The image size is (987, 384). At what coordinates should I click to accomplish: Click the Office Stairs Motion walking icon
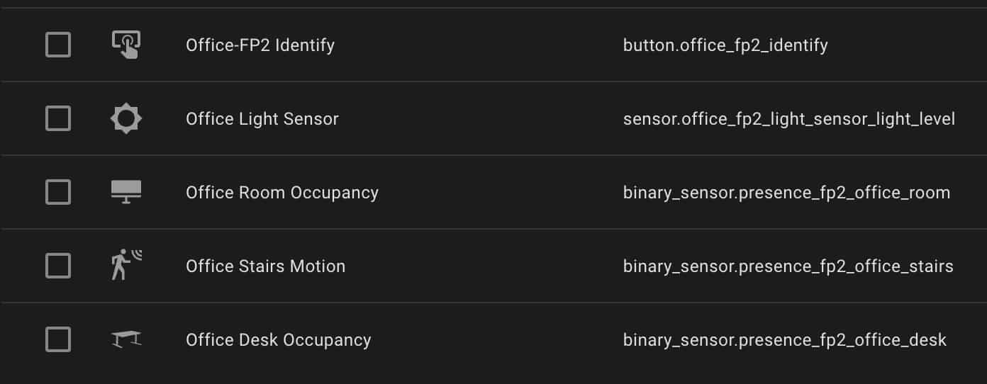tap(126, 266)
